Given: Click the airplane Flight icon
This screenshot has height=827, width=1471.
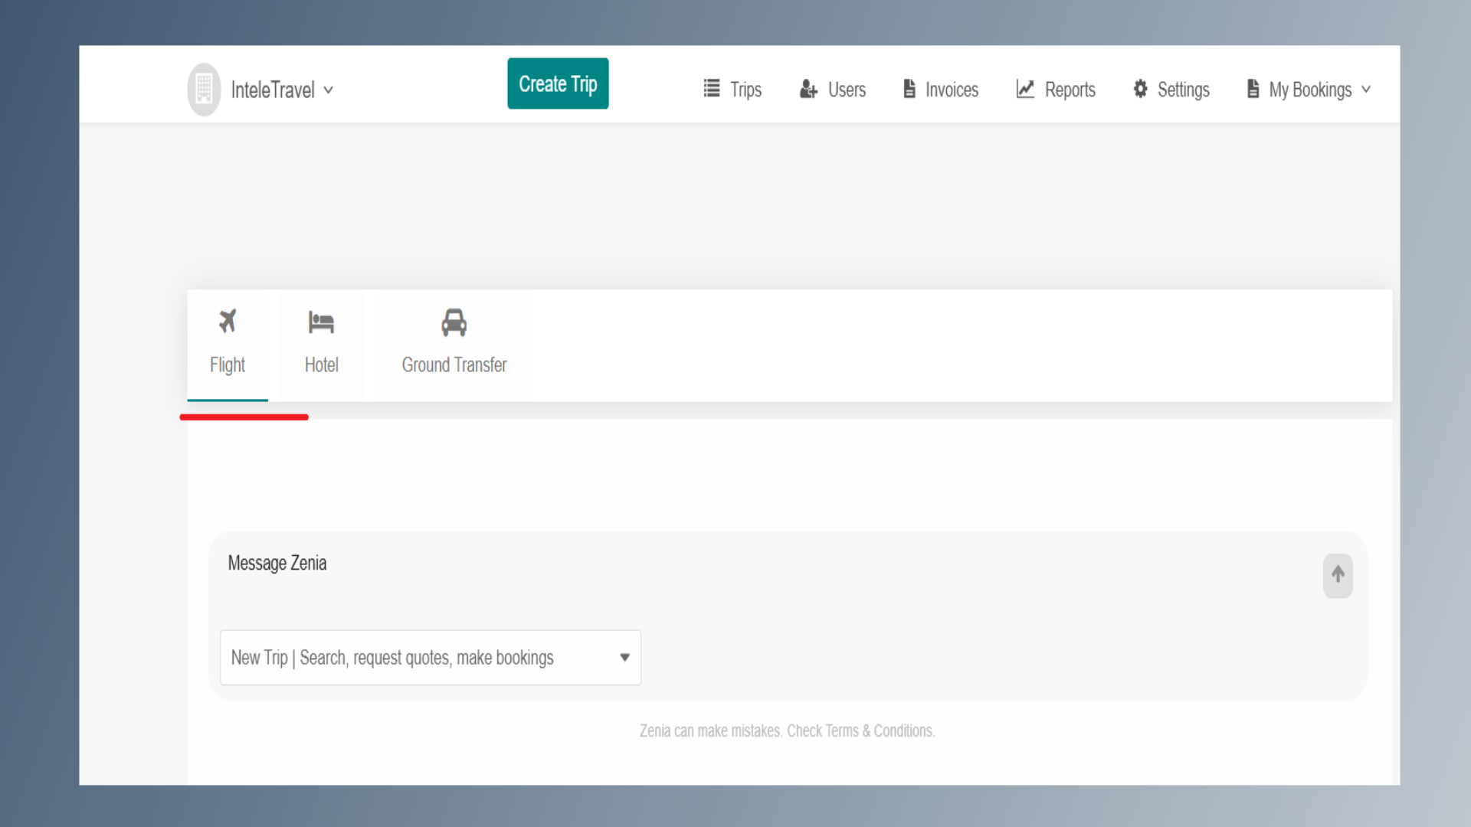Looking at the screenshot, I should (x=228, y=322).
